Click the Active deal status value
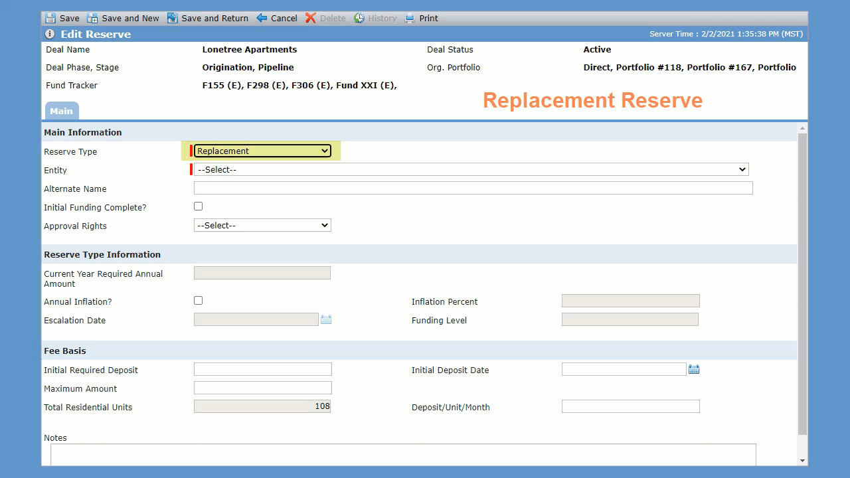This screenshot has height=478, width=850. (597, 50)
